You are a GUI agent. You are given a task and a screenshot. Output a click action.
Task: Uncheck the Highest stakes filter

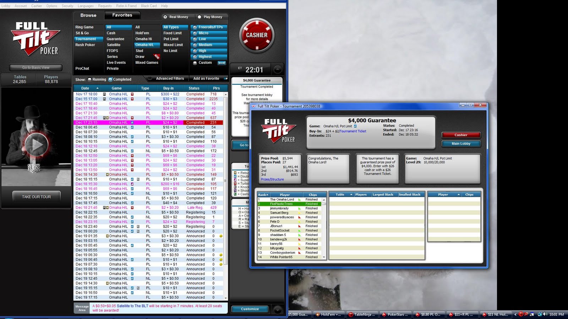[195, 57]
